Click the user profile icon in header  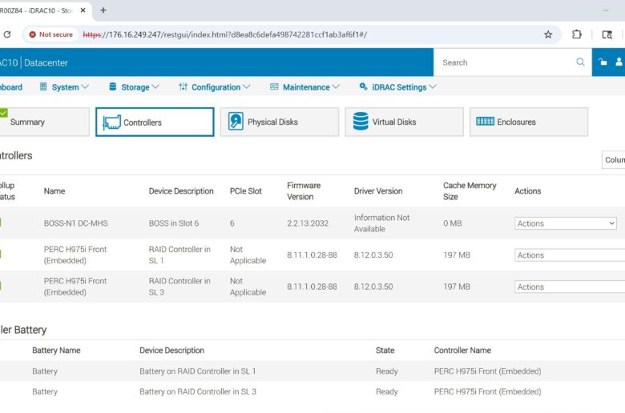[619, 62]
